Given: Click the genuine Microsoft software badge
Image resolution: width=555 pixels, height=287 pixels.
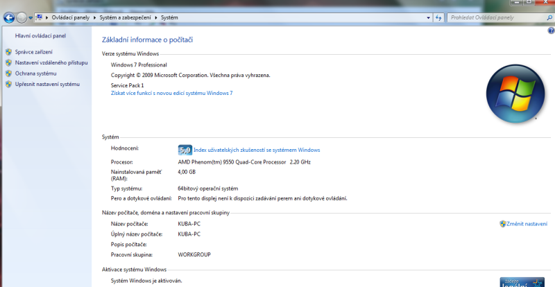Looking at the screenshot, I should pyautogui.click(x=522, y=282).
